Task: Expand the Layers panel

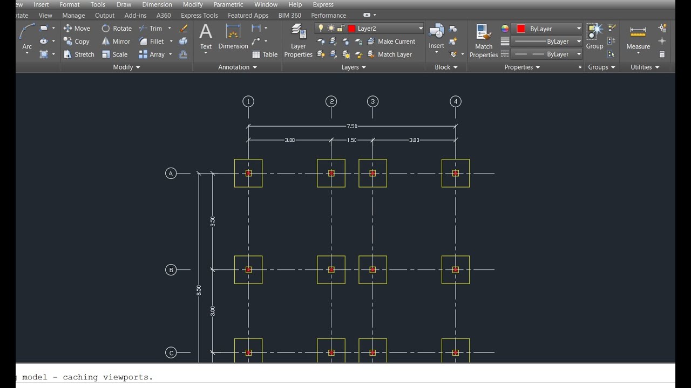Action: [x=354, y=67]
